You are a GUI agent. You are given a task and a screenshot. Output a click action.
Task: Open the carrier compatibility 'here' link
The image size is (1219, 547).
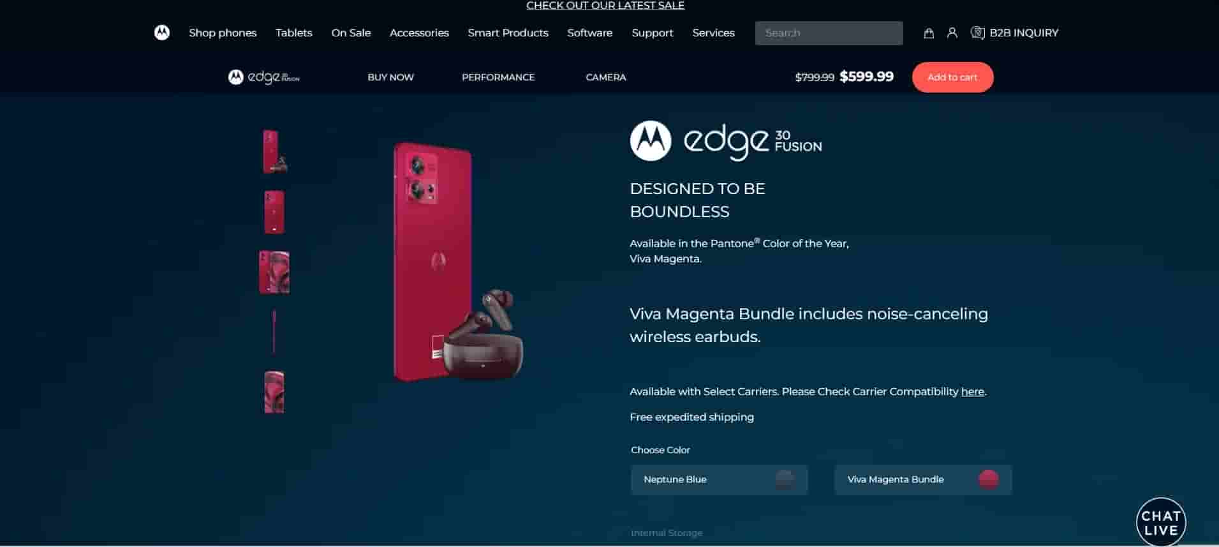point(972,391)
